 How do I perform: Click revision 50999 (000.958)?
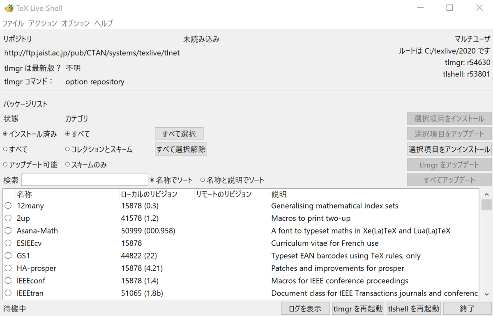[148, 231]
